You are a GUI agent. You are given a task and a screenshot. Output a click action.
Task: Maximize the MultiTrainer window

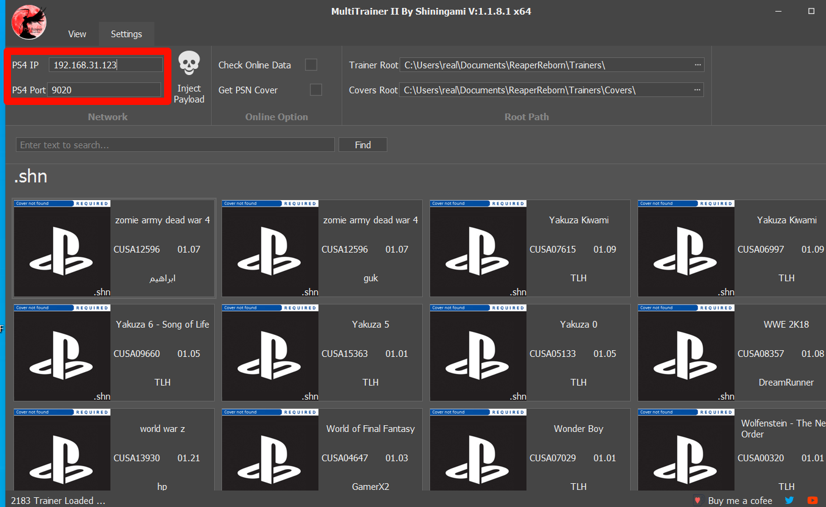(x=811, y=11)
